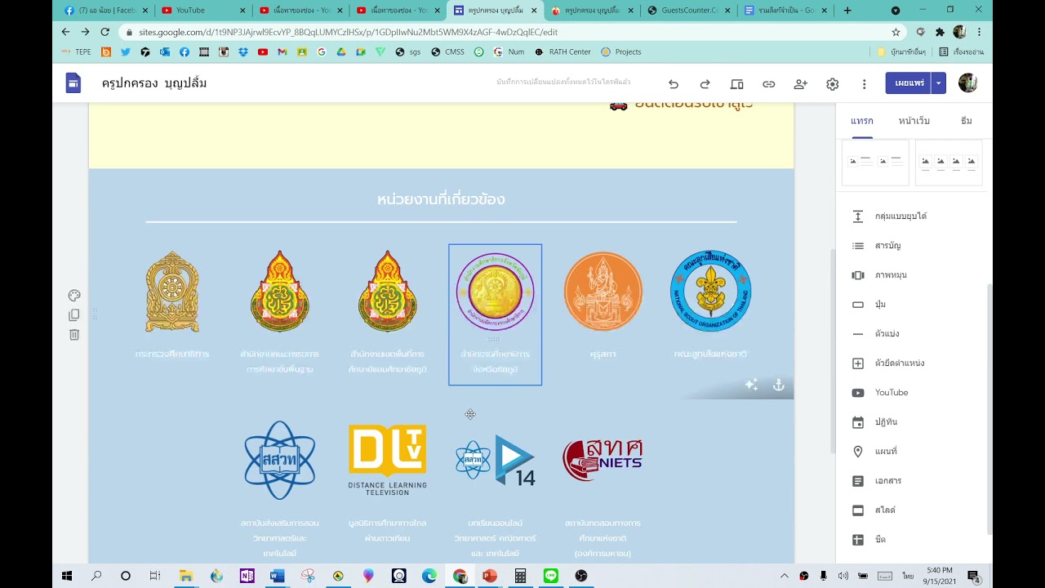Select the DLTV Distance Learning Television logo
Image resolution: width=1045 pixels, height=588 pixels.
click(x=387, y=460)
